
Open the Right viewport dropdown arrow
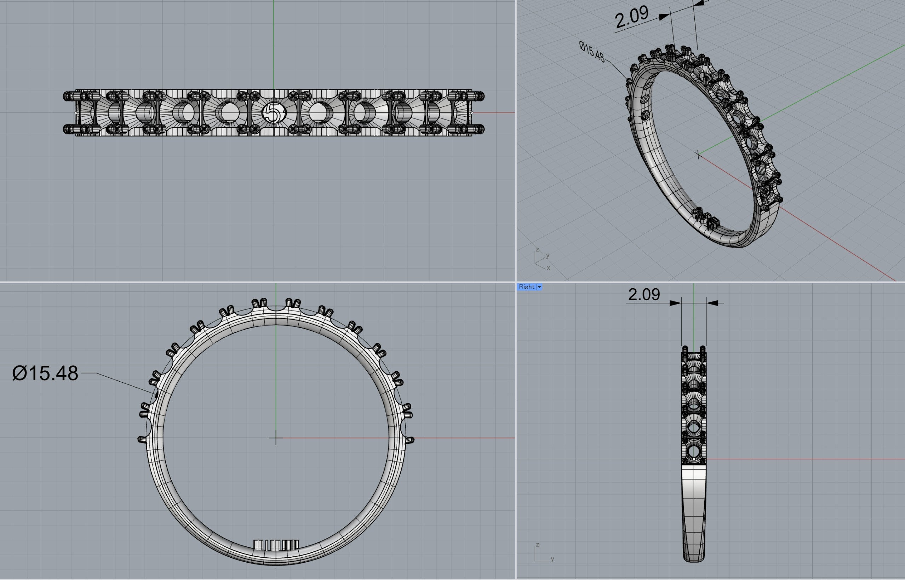pos(539,287)
